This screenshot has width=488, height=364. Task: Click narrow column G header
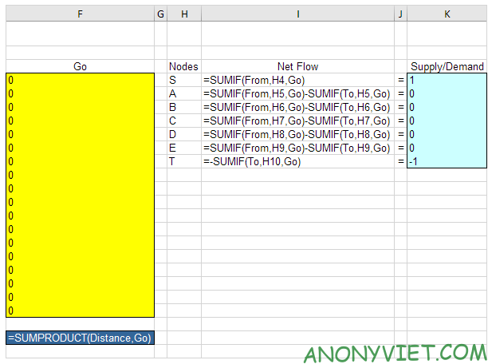click(x=160, y=14)
